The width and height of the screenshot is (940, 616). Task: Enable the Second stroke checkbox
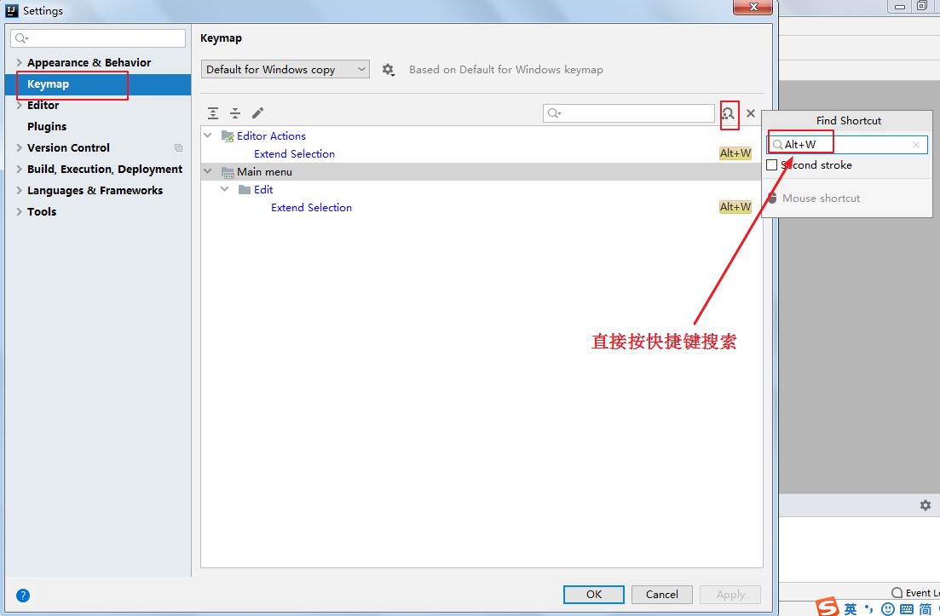coord(772,164)
